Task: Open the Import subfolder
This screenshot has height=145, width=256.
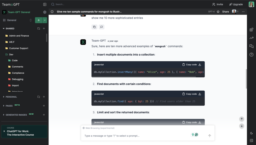Action: [x=13, y=86]
